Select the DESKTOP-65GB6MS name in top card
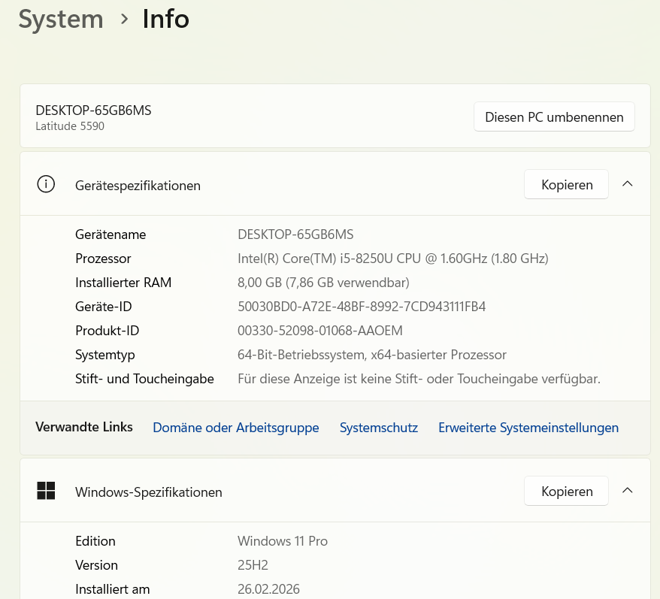The width and height of the screenshot is (660, 599). pyautogui.click(x=93, y=110)
